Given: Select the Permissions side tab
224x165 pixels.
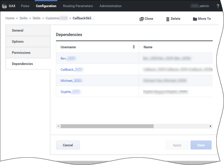Looking at the screenshot, I should click(21, 53).
